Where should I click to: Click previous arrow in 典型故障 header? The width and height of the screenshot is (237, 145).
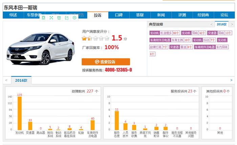(x=212, y=24)
